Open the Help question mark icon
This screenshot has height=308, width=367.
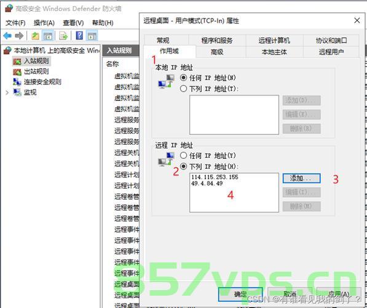coord(79,36)
